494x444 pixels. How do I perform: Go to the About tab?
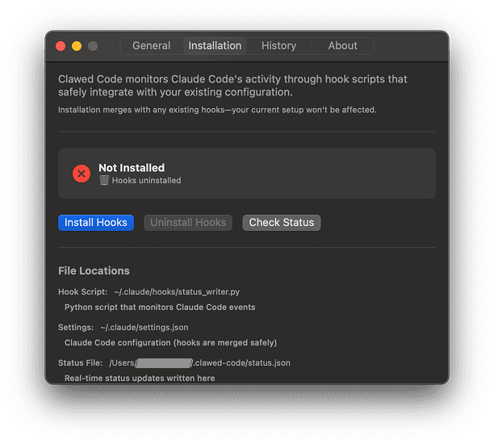click(x=342, y=46)
